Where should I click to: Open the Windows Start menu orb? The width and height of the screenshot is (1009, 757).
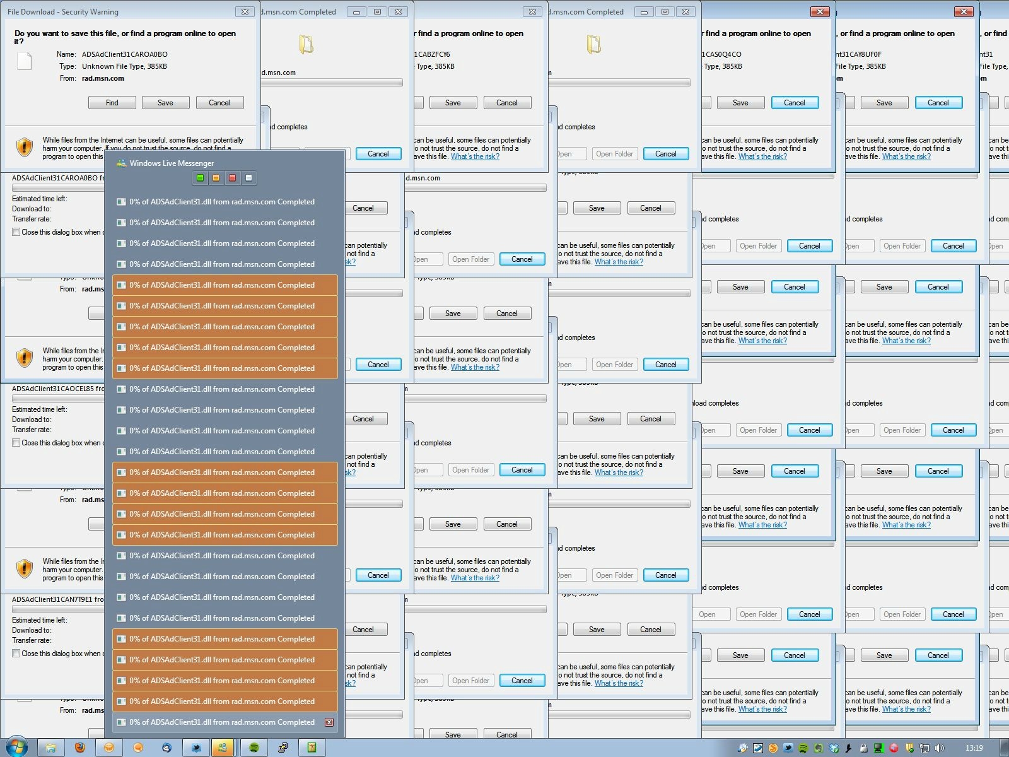click(16, 748)
